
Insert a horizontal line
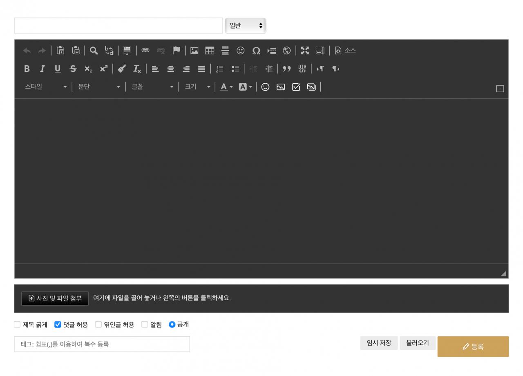pos(225,51)
